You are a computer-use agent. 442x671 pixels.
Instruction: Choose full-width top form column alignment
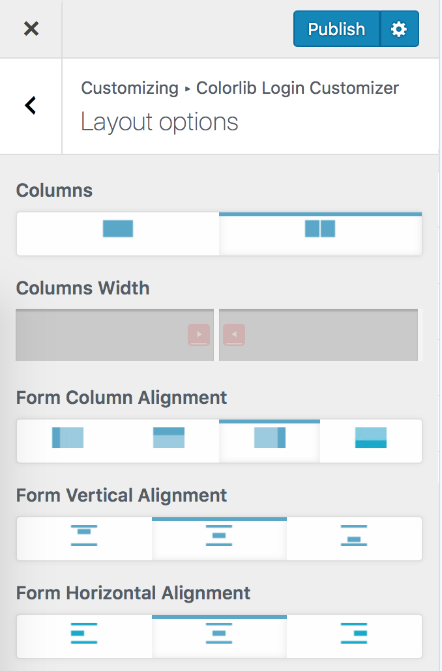169,441
